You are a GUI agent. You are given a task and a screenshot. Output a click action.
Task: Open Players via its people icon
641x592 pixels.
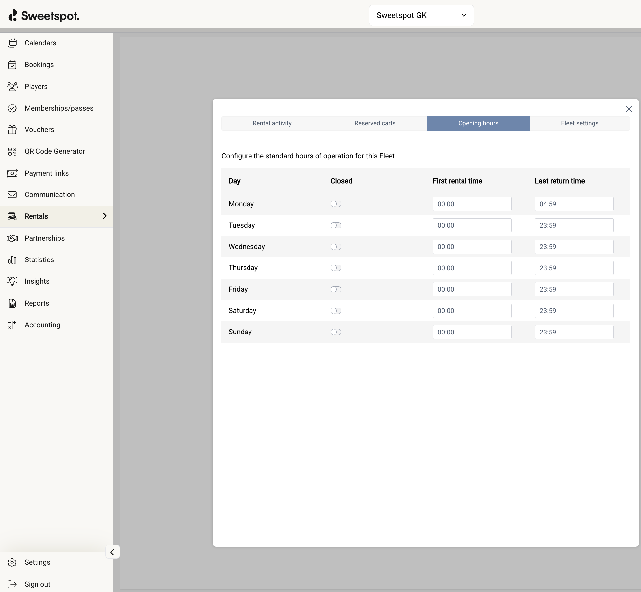(12, 87)
